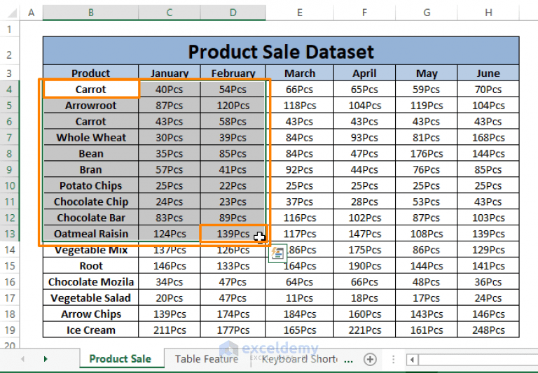
Task: Select the 248Pcs cell in June column
Action: pyautogui.click(x=488, y=330)
